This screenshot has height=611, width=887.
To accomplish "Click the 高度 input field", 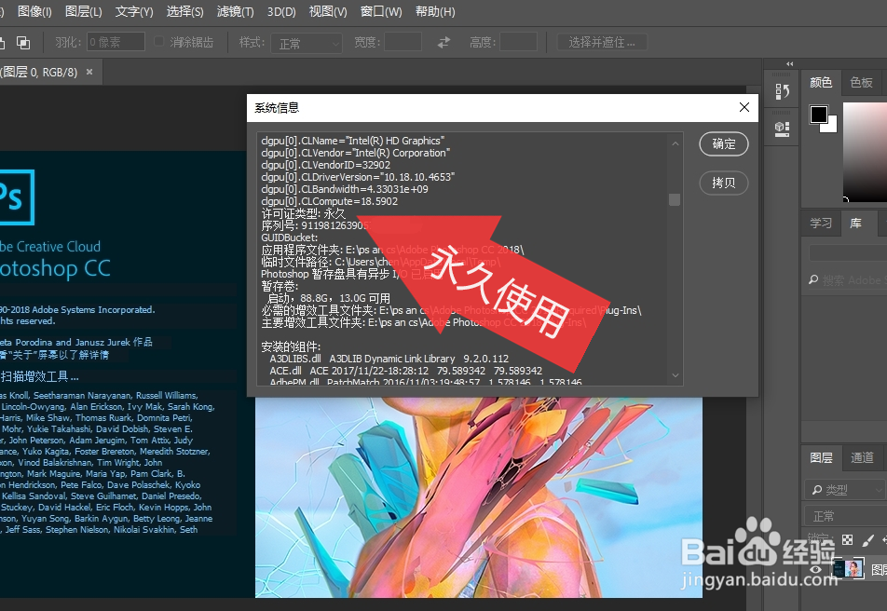I will point(518,42).
